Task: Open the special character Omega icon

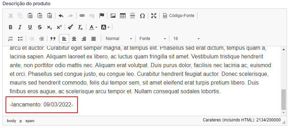Action: (x=142, y=16)
